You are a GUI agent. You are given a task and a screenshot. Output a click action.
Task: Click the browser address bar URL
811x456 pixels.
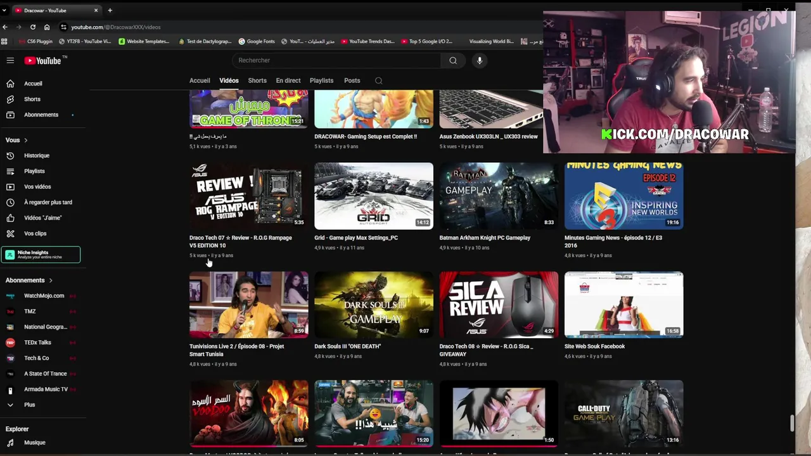(x=116, y=27)
